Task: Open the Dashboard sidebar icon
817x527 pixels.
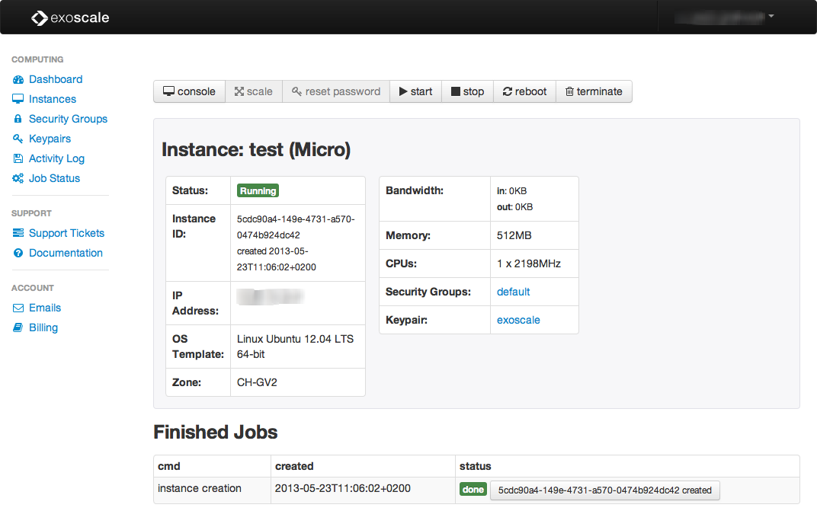Action: [x=18, y=80]
